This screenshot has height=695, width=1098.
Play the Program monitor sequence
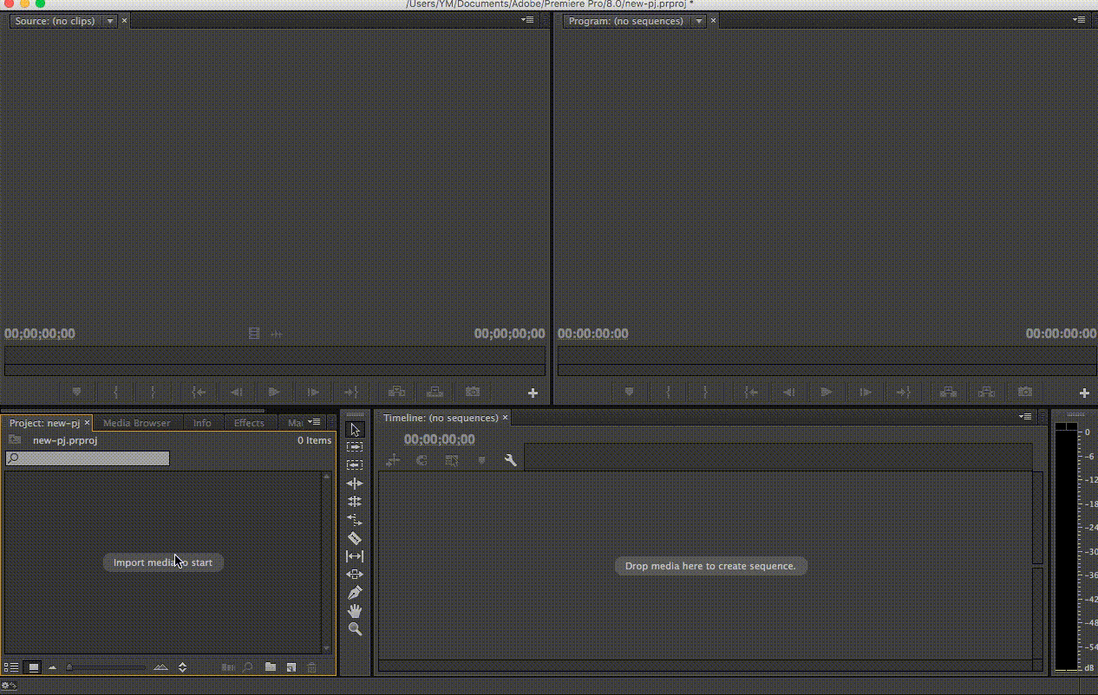827,393
